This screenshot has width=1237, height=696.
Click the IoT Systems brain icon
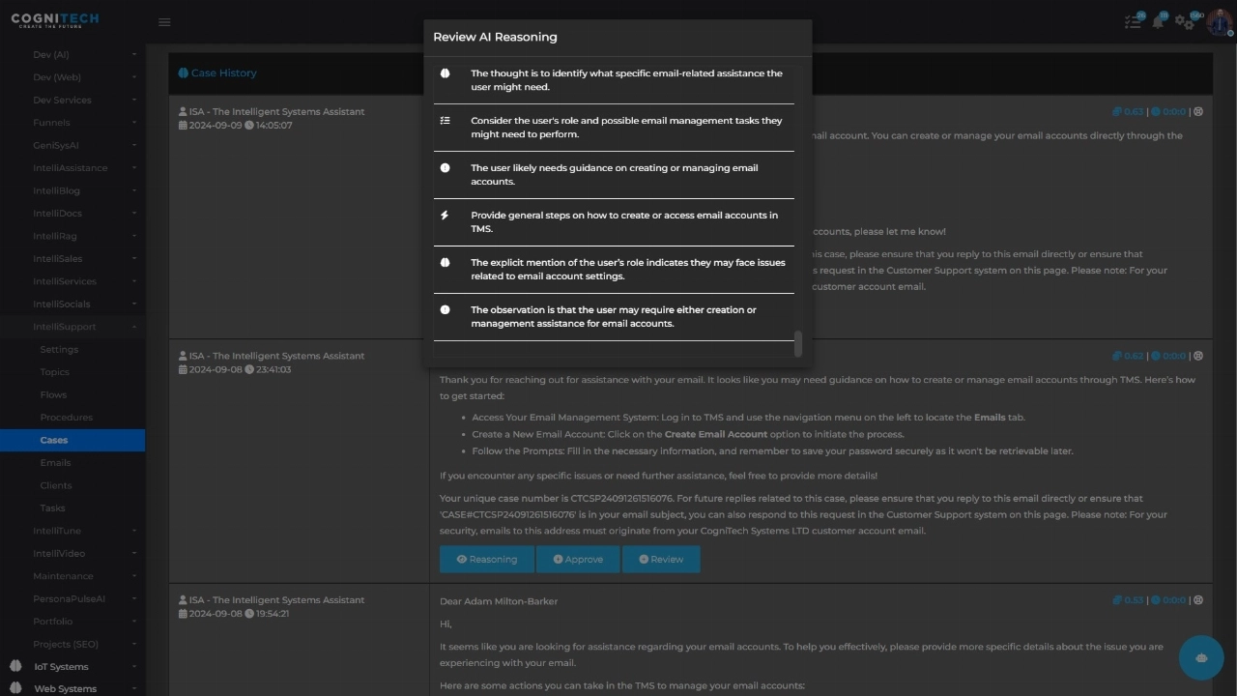point(15,667)
